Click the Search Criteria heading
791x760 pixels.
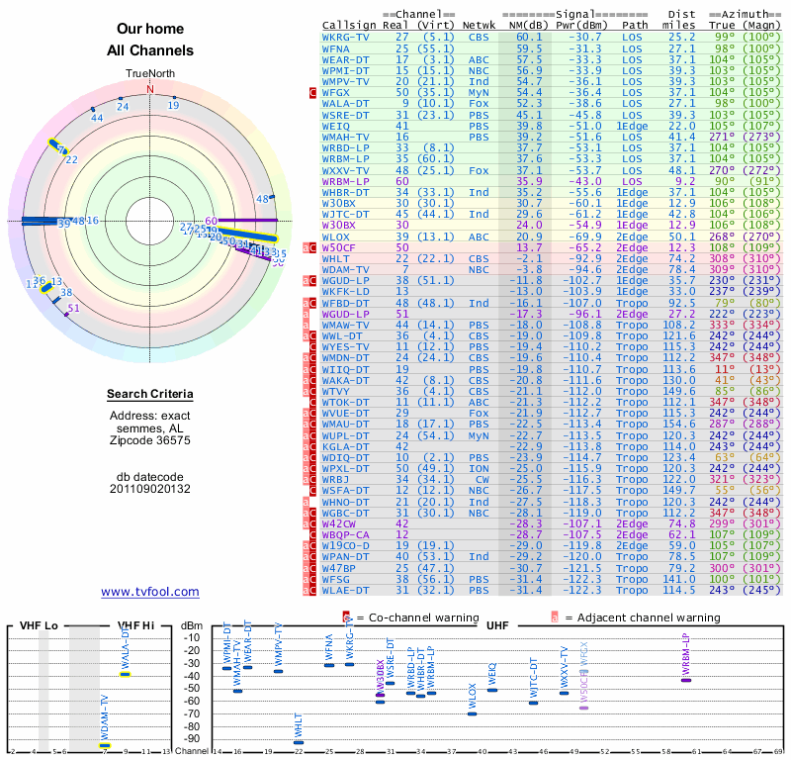coord(150,394)
